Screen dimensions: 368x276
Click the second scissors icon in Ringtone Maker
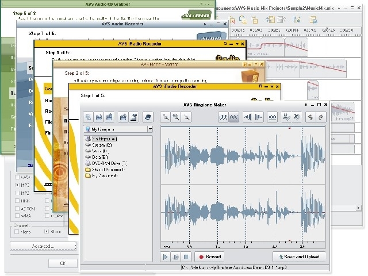click(297, 117)
